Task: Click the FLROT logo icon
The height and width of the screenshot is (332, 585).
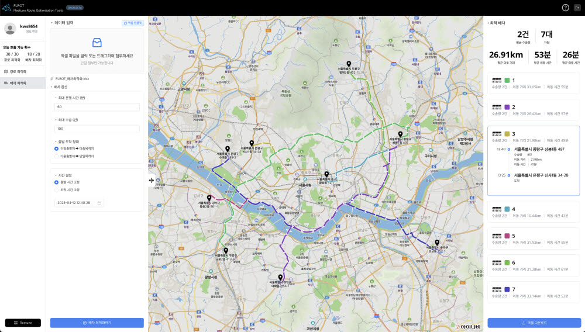Action: point(6,8)
